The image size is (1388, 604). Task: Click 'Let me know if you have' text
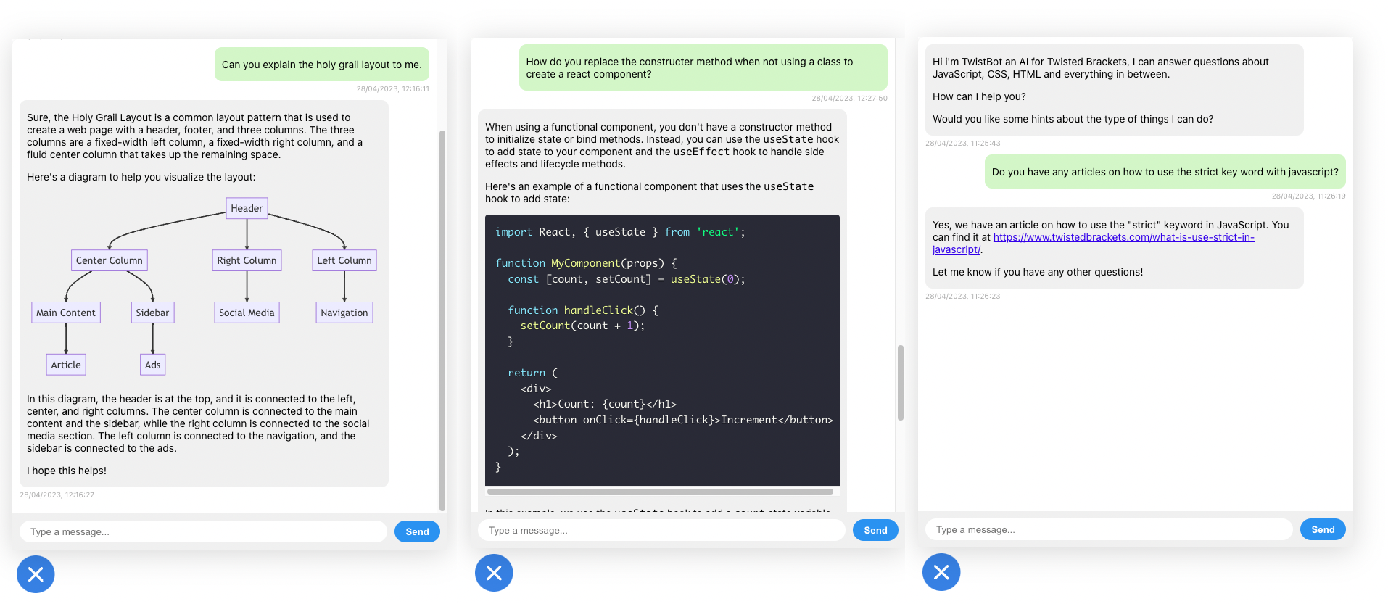pos(1038,272)
